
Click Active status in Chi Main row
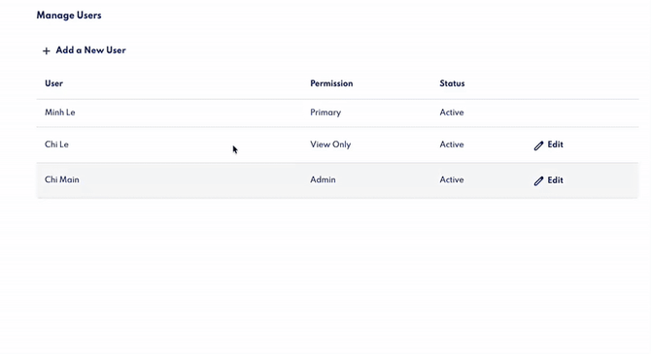point(452,179)
